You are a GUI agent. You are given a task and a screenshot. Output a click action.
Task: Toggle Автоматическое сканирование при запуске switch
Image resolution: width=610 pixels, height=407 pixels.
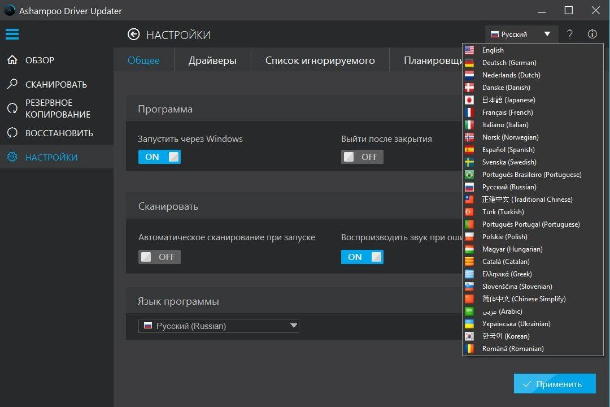pyautogui.click(x=159, y=257)
